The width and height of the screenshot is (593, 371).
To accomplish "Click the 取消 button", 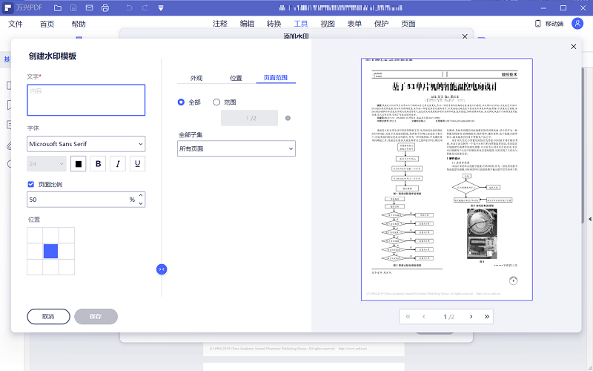I will point(48,316).
